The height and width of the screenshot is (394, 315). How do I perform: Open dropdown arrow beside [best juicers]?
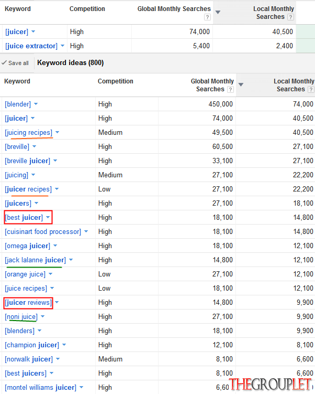(x=51, y=373)
